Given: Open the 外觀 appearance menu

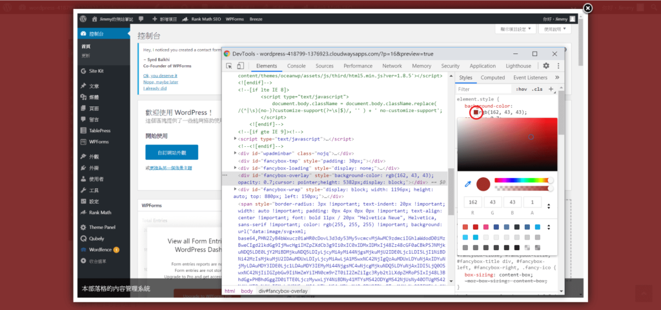Looking at the screenshot, I should point(94,157).
